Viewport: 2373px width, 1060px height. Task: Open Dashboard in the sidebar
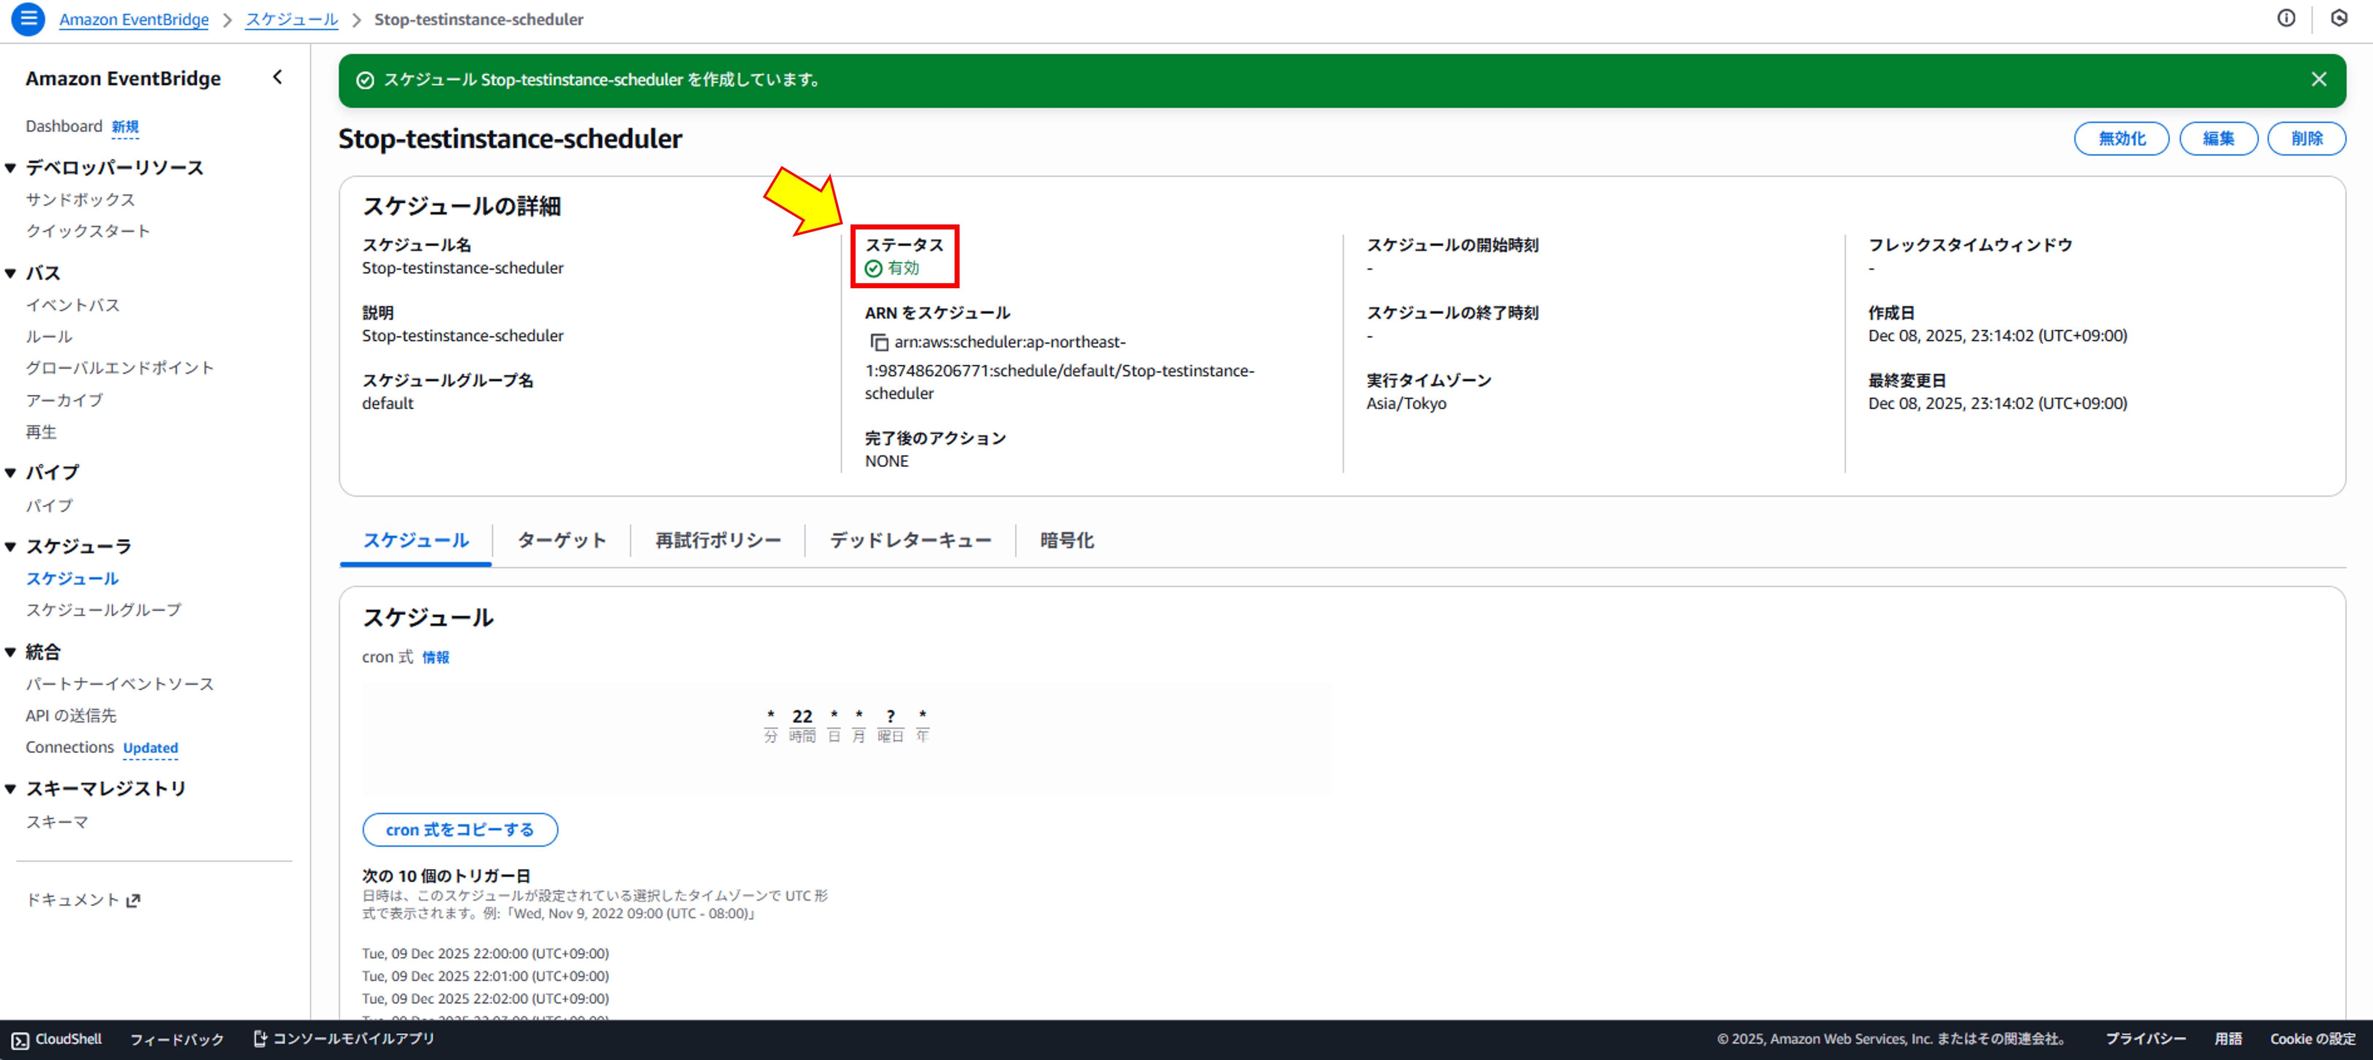point(64,126)
